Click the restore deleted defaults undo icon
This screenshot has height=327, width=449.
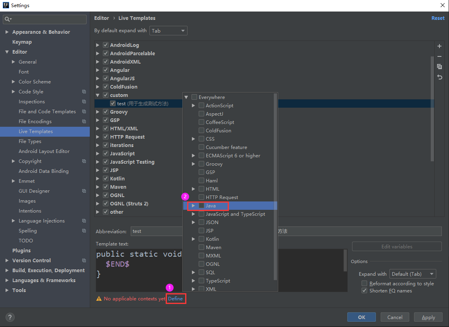pyautogui.click(x=439, y=77)
